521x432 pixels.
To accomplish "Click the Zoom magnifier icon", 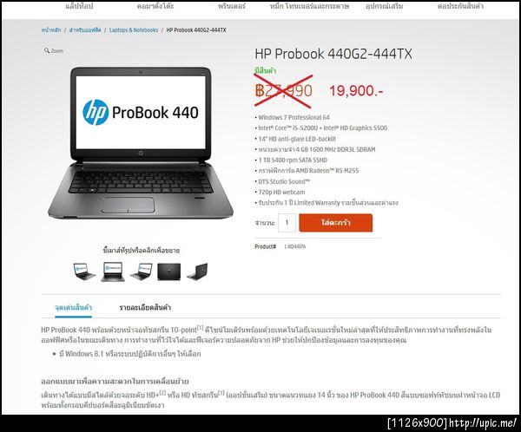I will tap(47, 50).
